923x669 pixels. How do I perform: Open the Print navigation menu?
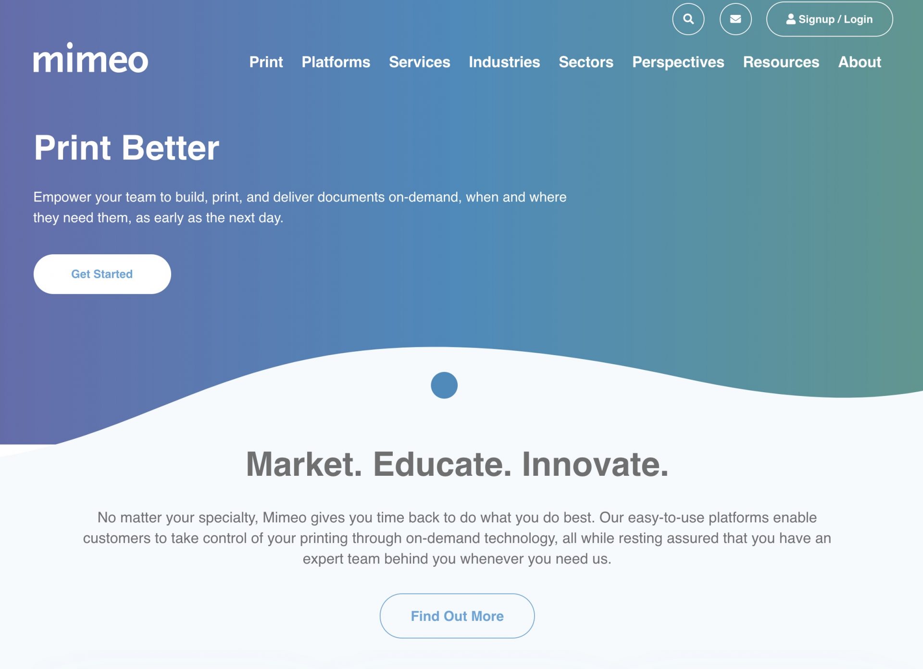(267, 62)
